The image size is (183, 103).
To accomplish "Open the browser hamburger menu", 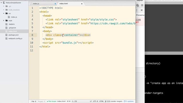I will coord(142,5).
